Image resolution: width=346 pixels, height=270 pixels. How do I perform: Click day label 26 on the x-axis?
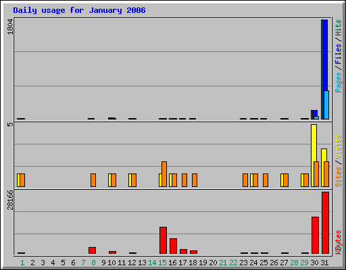pos(274,263)
